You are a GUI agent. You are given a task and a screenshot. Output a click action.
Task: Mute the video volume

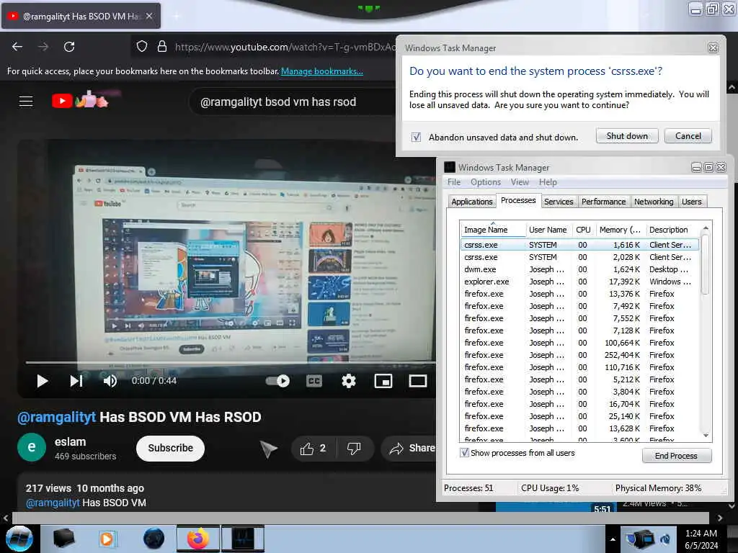[x=110, y=381]
